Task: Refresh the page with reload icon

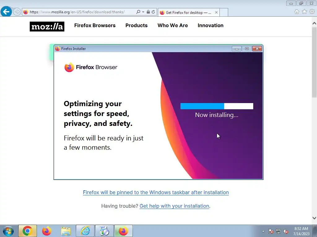Action: pos(154,12)
